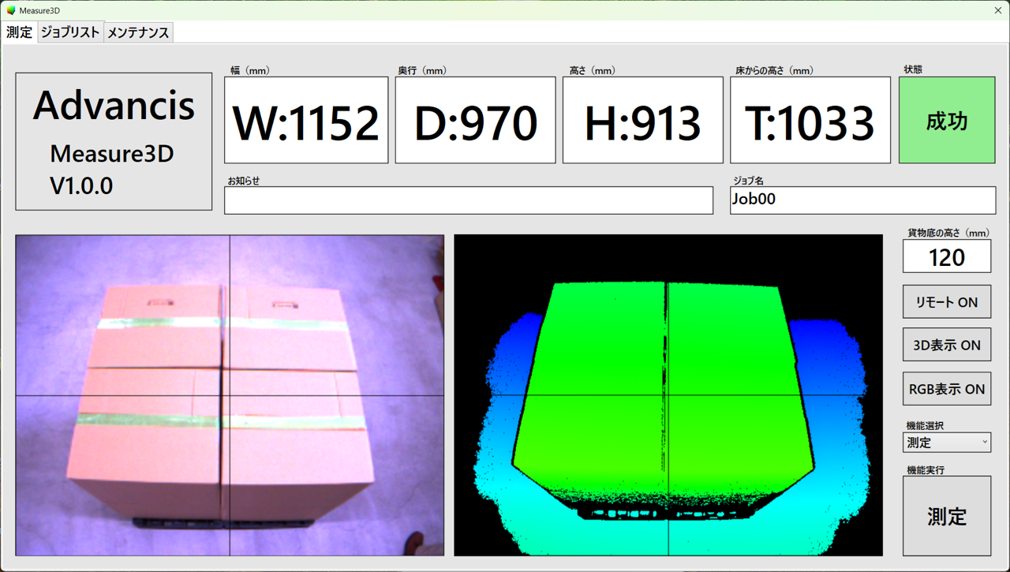Click the green depth map point cloud view
This screenshot has width=1010, height=572.
coord(668,394)
